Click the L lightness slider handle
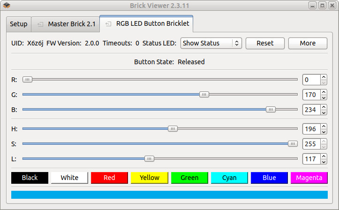The height and width of the screenshot is (210, 339). 149,159
